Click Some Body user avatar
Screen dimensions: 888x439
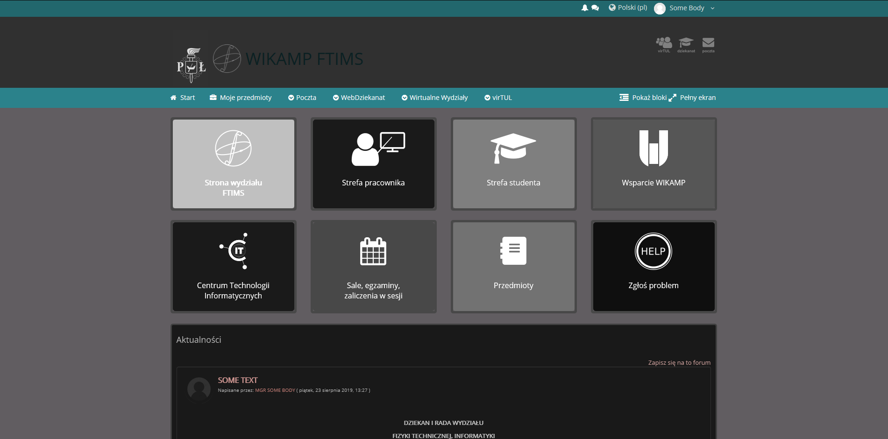coord(660,8)
